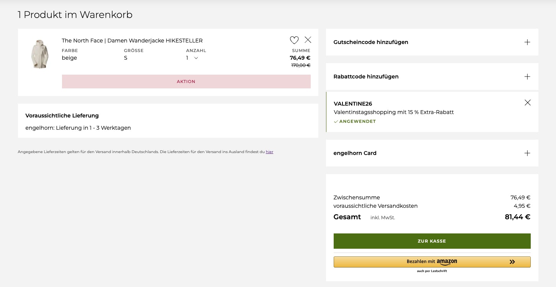Expand the Rabattcode hinzufügen heading

point(366,77)
